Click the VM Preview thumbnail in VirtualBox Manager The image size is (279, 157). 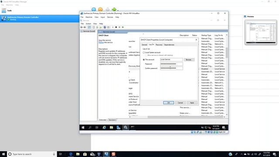click(261, 32)
